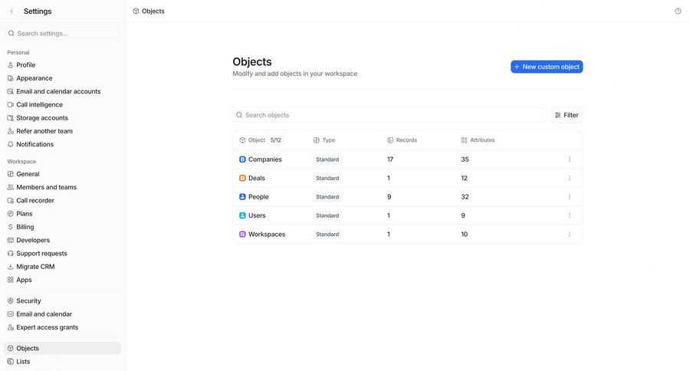The width and height of the screenshot is (690, 371).
Task: Click the Support requests headset icon
Action: pyautogui.click(x=11, y=253)
